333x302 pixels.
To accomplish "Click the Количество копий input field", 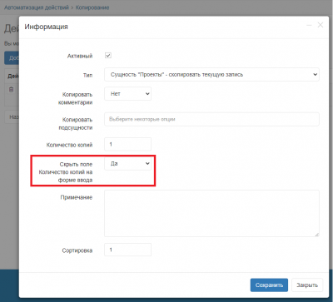I will [127, 144].
